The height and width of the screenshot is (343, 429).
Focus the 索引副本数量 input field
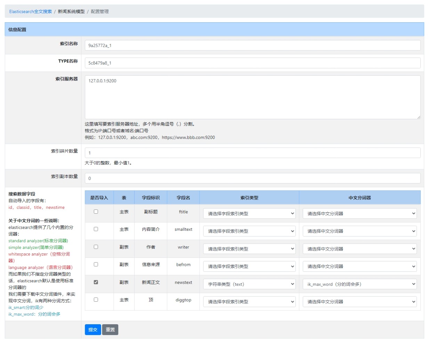(x=253, y=178)
